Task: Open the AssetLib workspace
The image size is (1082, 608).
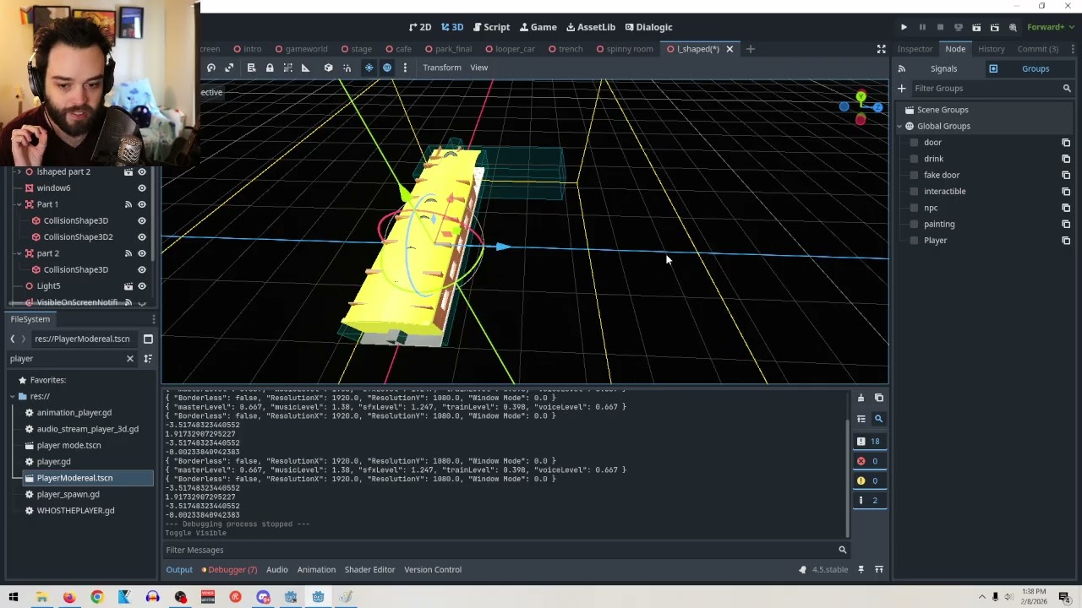Action: click(590, 27)
